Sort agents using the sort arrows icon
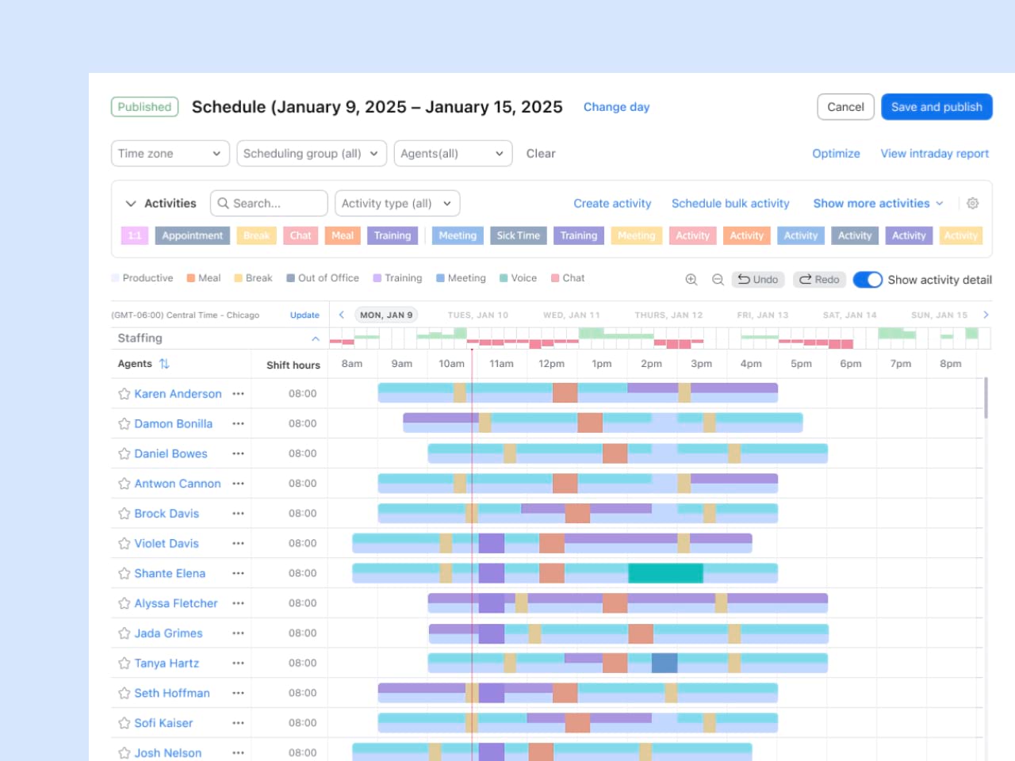1015x761 pixels. pyautogui.click(x=164, y=364)
